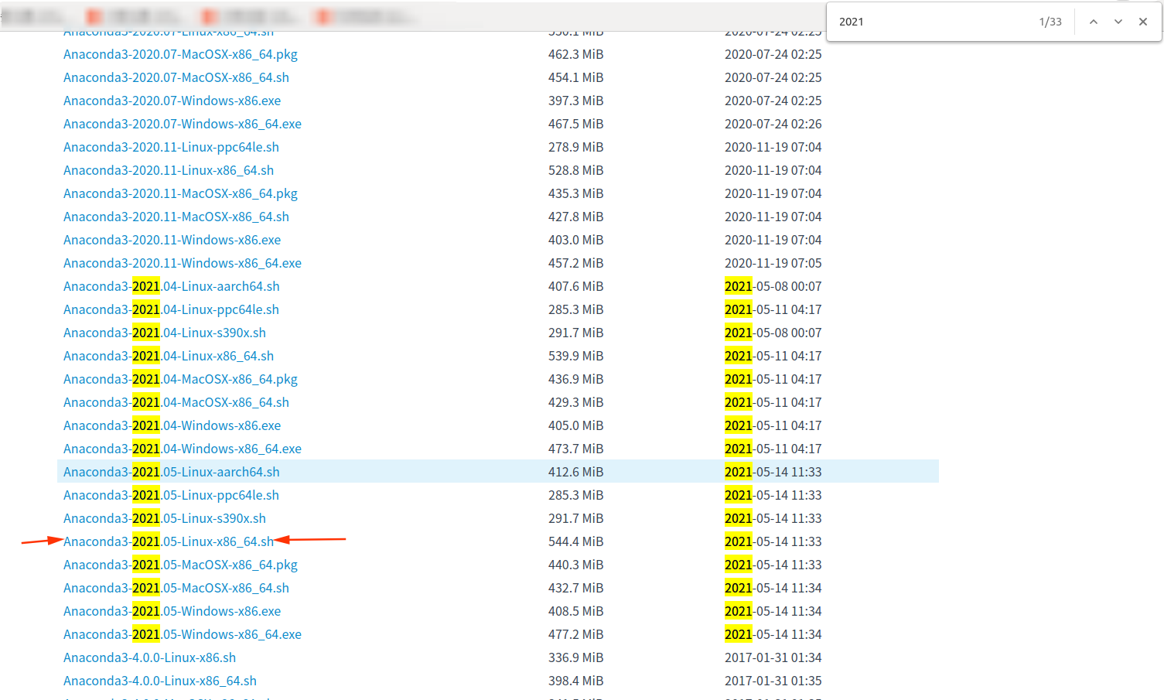Screen dimensions: 1164x700
Task: Click the date 2017-01-31 01:35
Action: click(x=773, y=681)
